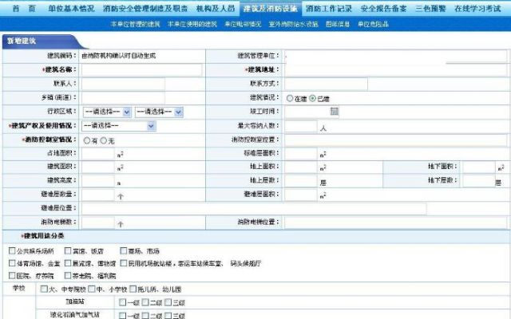Focus the 避难层面积 input field

coord(301,195)
